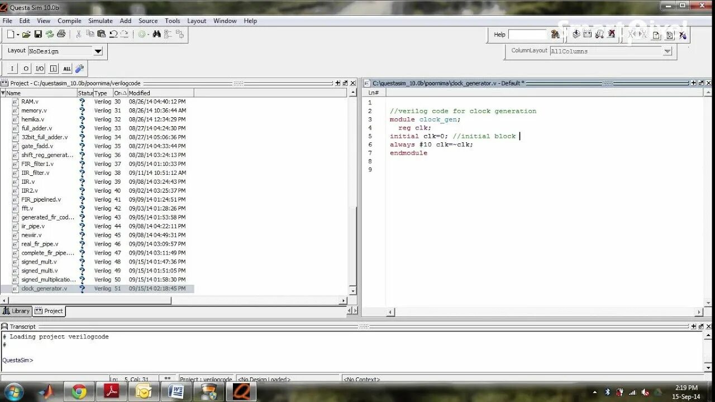Open the New file dropdown arrow
Image resolution: width=715 pixels, height=402 pixels.
[18, 35]
